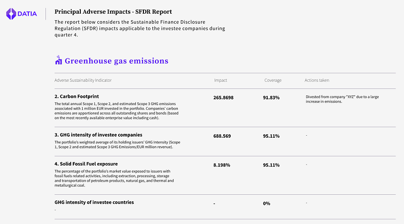Click the SFDR report description paragraph
Image resolution: width=404 pixels, height=224 pixels.
pos(139,29)
